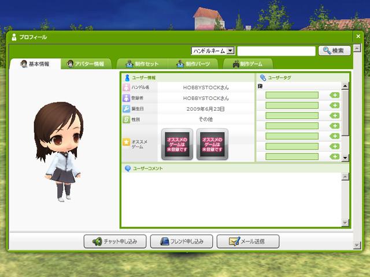Click the last visible green plus tag icon
Image resolution: width=370 pixels, height=277 pixels.
coord(334,156)
